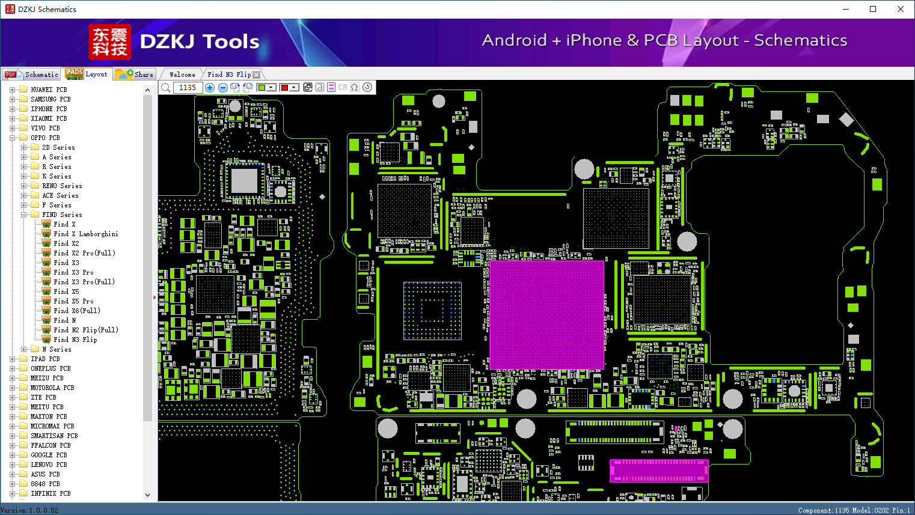
Task: Click the PADS icon beside Find N
Action: point(46,320)
